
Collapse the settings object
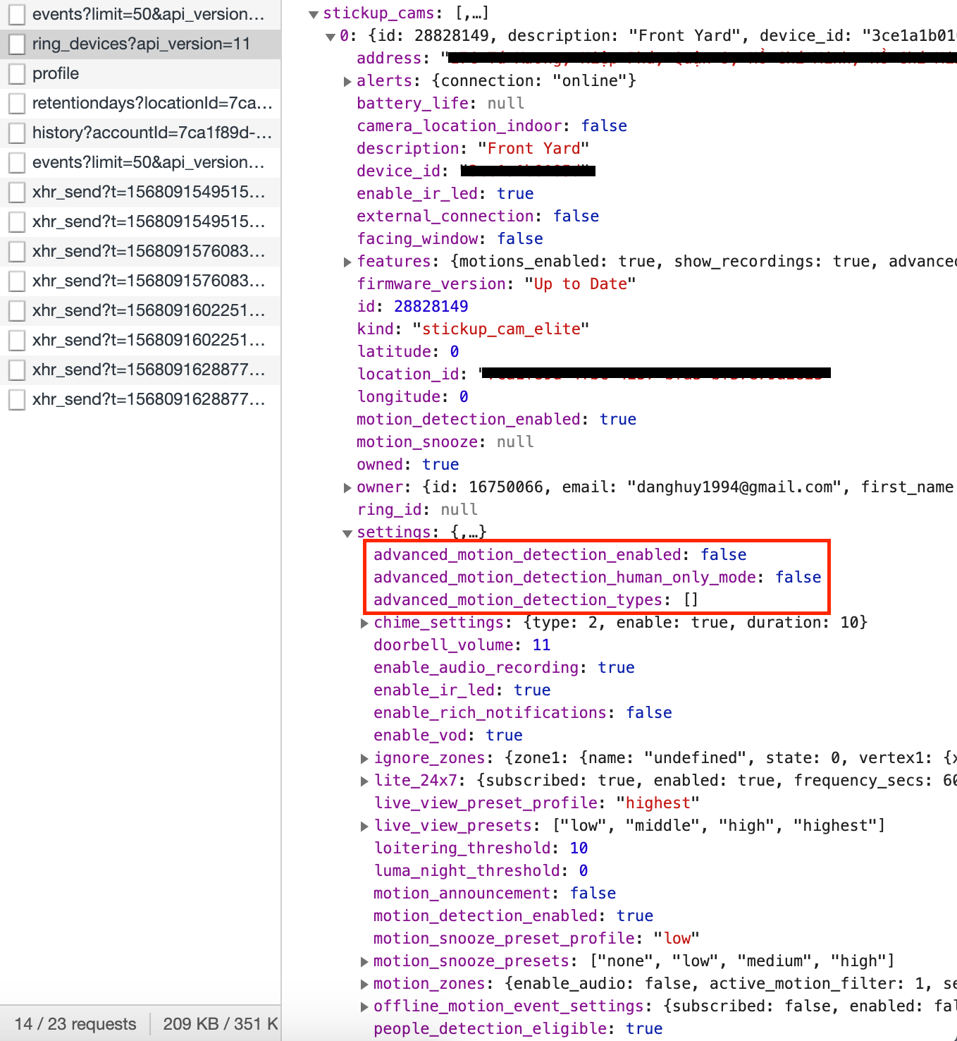pos(347,533)
